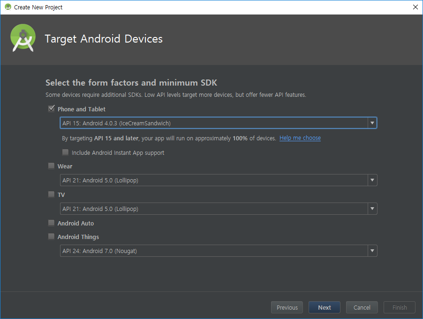Click the Cancel button
This screenshot has height=319, width=423.
[x=362, y=307]
